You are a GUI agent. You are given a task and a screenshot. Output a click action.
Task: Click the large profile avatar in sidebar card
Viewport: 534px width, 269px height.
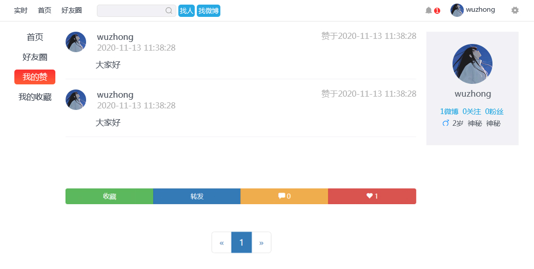(473, 64)
